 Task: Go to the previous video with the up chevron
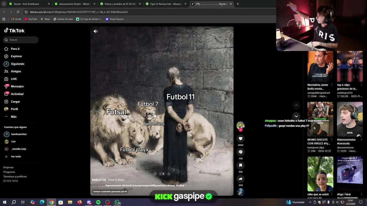296,105
